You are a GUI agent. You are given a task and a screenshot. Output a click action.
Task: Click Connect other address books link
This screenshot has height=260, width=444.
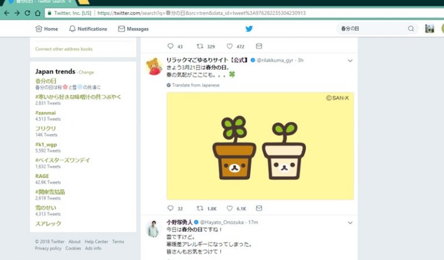(64, 49)
